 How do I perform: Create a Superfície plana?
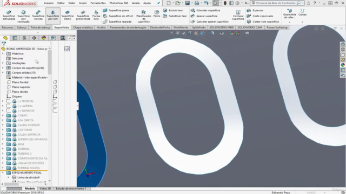116,10
